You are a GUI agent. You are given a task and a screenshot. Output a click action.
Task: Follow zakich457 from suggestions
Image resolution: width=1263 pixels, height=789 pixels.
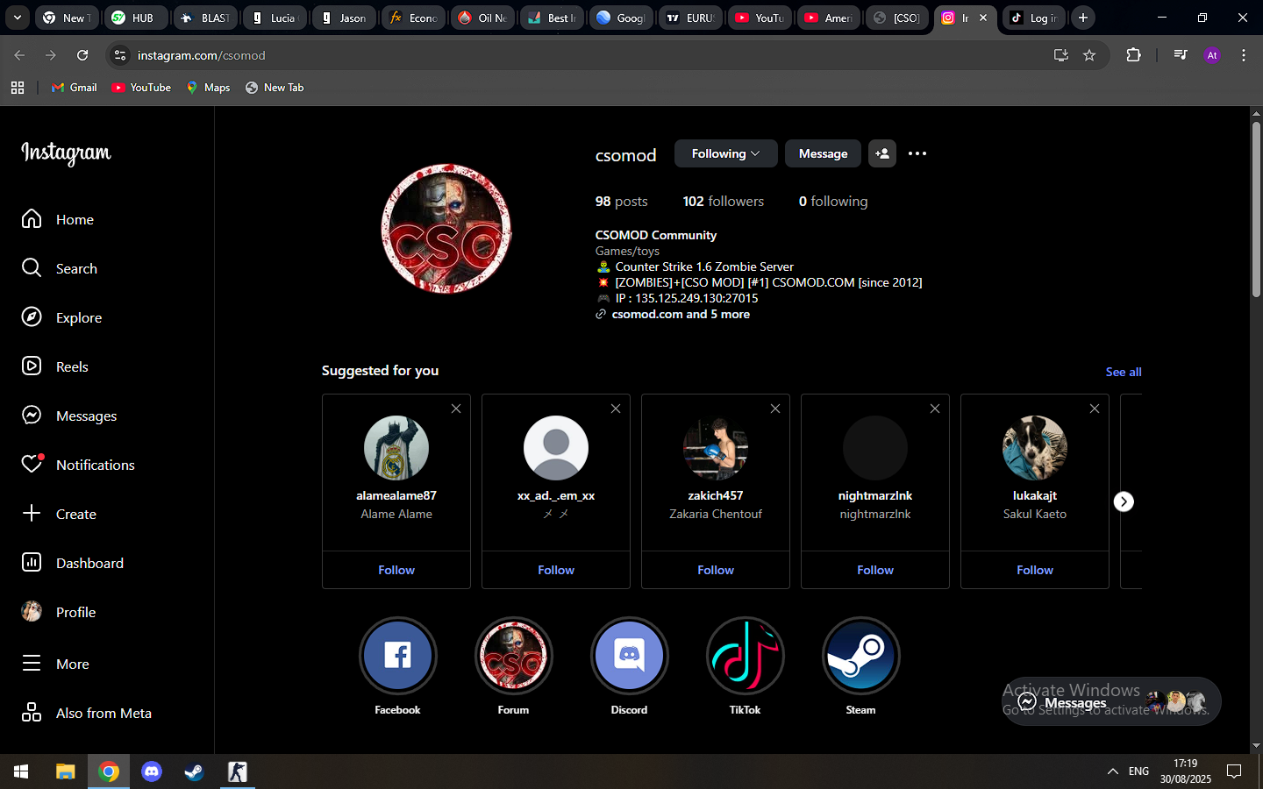point(716,570)
